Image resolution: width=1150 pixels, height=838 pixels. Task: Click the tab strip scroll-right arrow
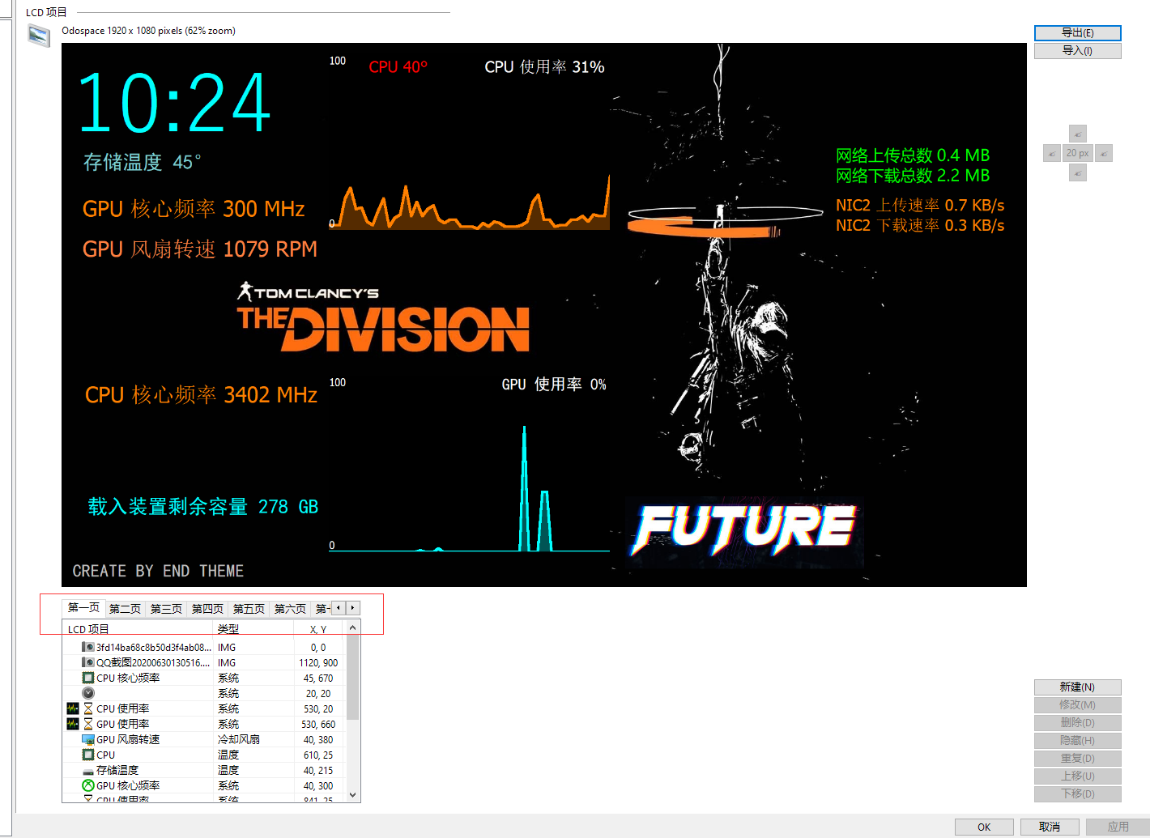tap(352, 608)
